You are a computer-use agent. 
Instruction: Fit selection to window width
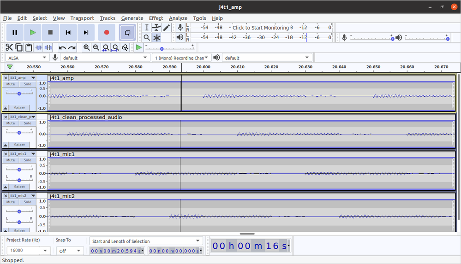[x=106, y=47]
